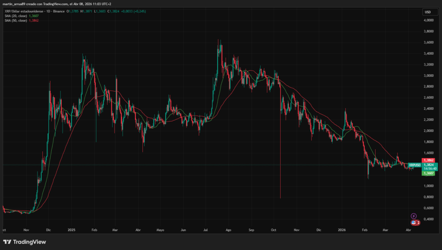Click the US flag economic events icon

413,222
